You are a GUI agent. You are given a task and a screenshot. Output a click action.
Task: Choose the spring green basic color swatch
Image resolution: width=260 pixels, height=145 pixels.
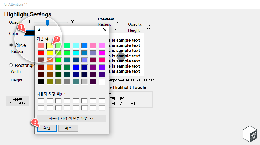pyautogui.click(x=67, y=45)
